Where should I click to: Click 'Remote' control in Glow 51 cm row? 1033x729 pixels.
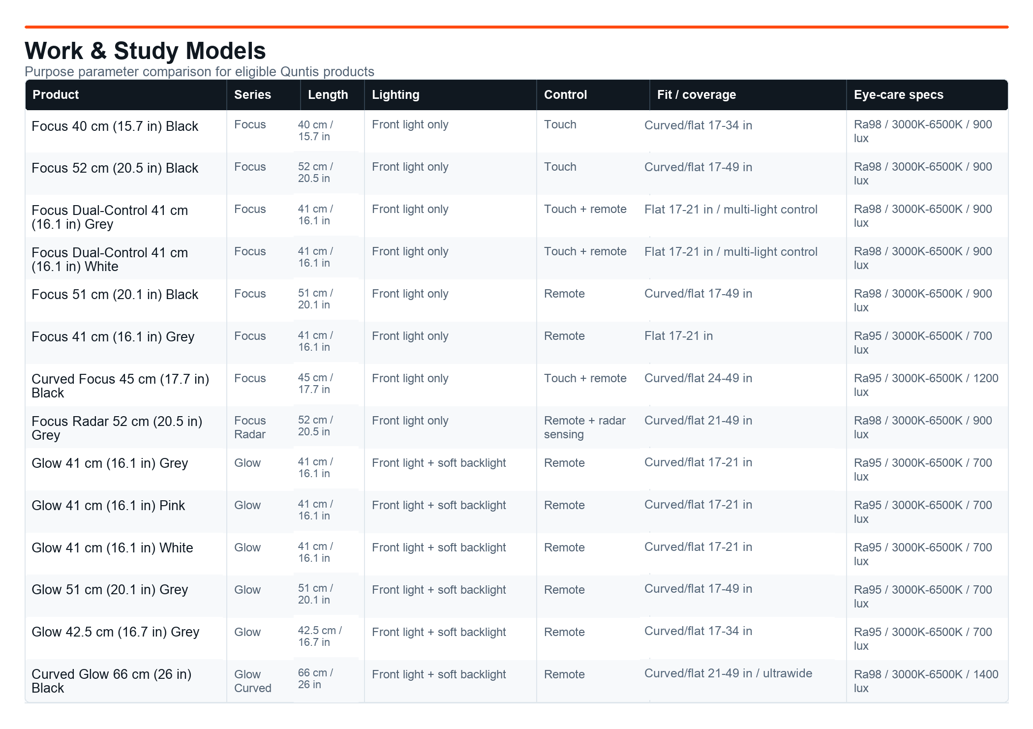[565, 590]
